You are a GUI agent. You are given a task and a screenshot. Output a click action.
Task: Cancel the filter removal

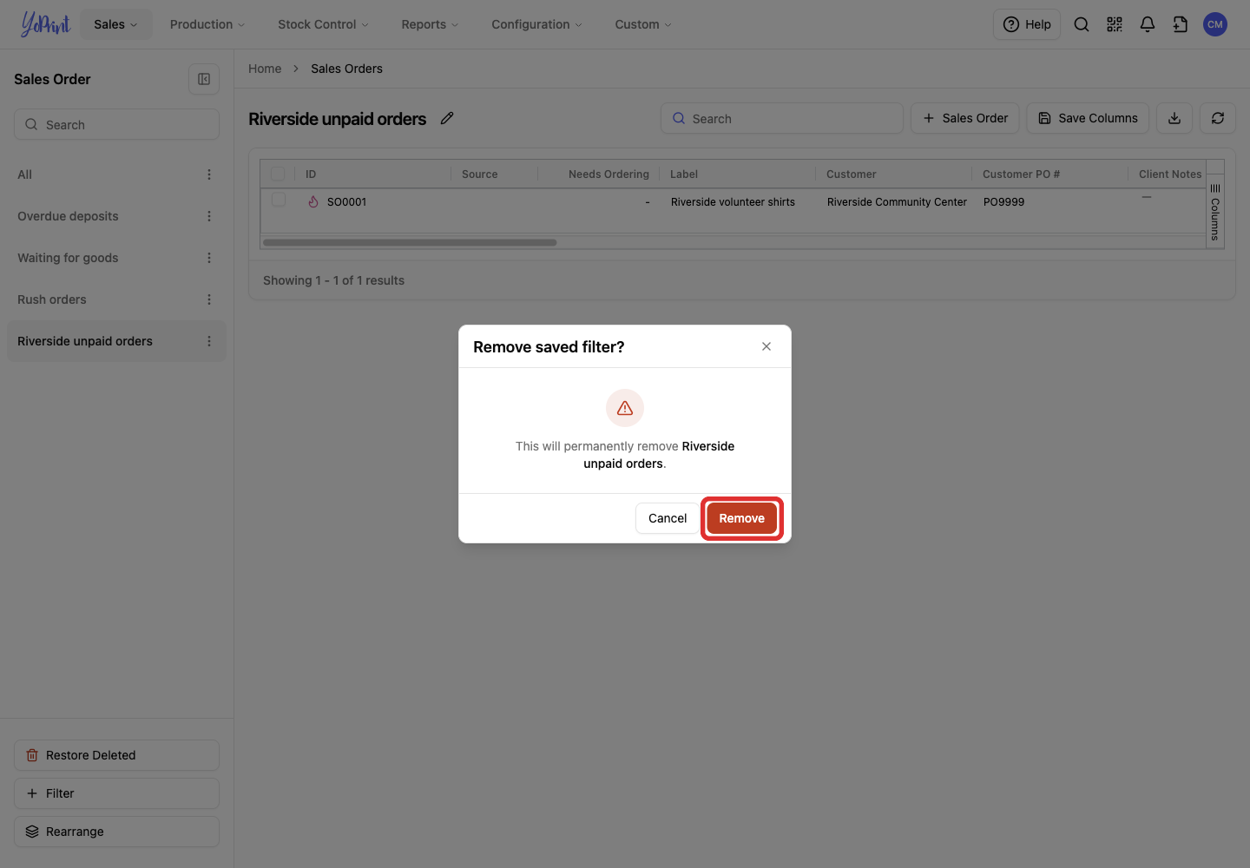(668, 518)
